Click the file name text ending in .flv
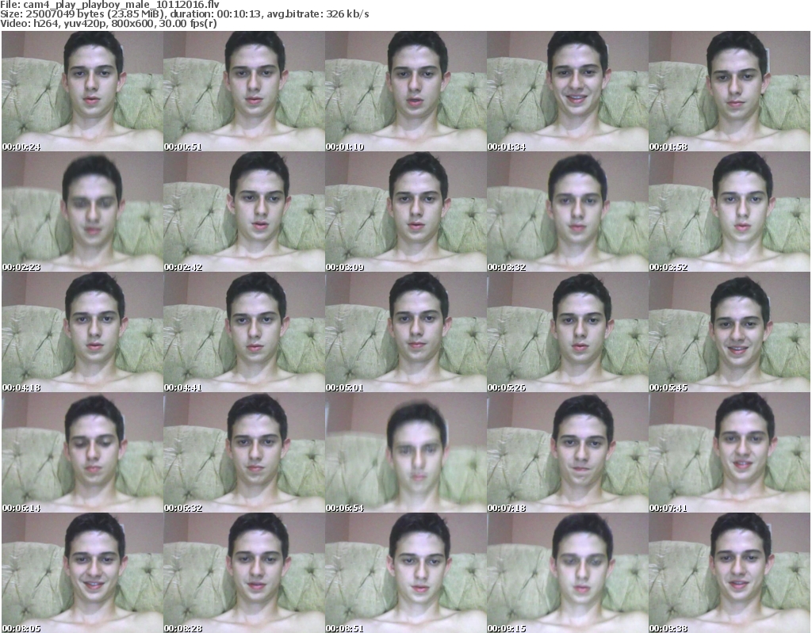 121,4
